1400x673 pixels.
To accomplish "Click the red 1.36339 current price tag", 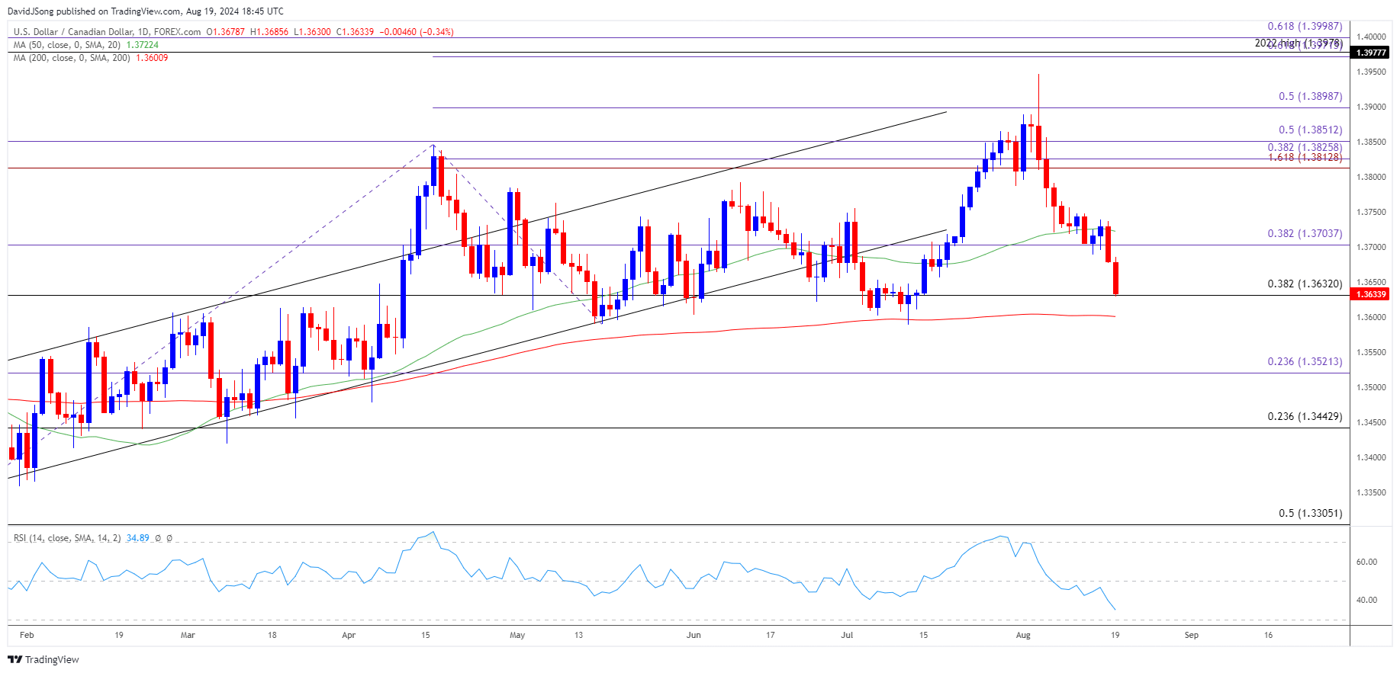I will [1370, 294].
